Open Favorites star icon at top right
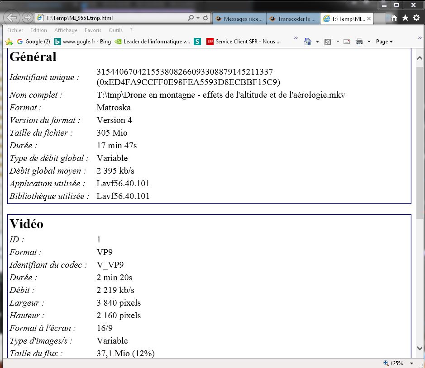The image size is (425, 368). tap(405, 18)
